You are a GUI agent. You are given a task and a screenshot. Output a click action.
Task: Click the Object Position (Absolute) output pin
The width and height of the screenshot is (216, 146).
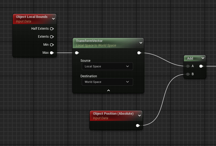tap(138, 125)
